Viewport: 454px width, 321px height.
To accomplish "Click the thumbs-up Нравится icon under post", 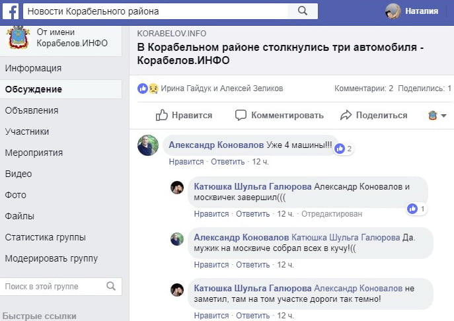I will pyautogui.click(x=162, y=115).
